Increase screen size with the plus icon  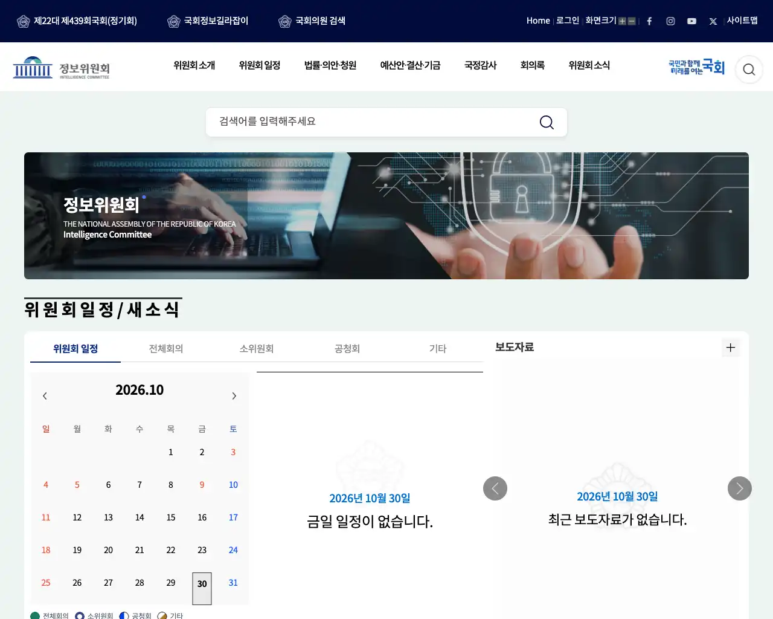(622, 21)
